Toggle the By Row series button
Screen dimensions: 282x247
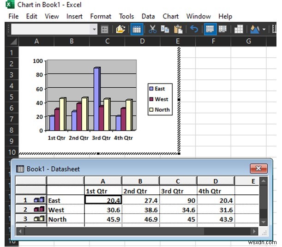pos(210,29)
